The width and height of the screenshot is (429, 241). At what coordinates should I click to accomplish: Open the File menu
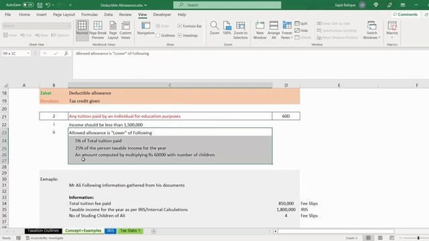pos(7,15)
